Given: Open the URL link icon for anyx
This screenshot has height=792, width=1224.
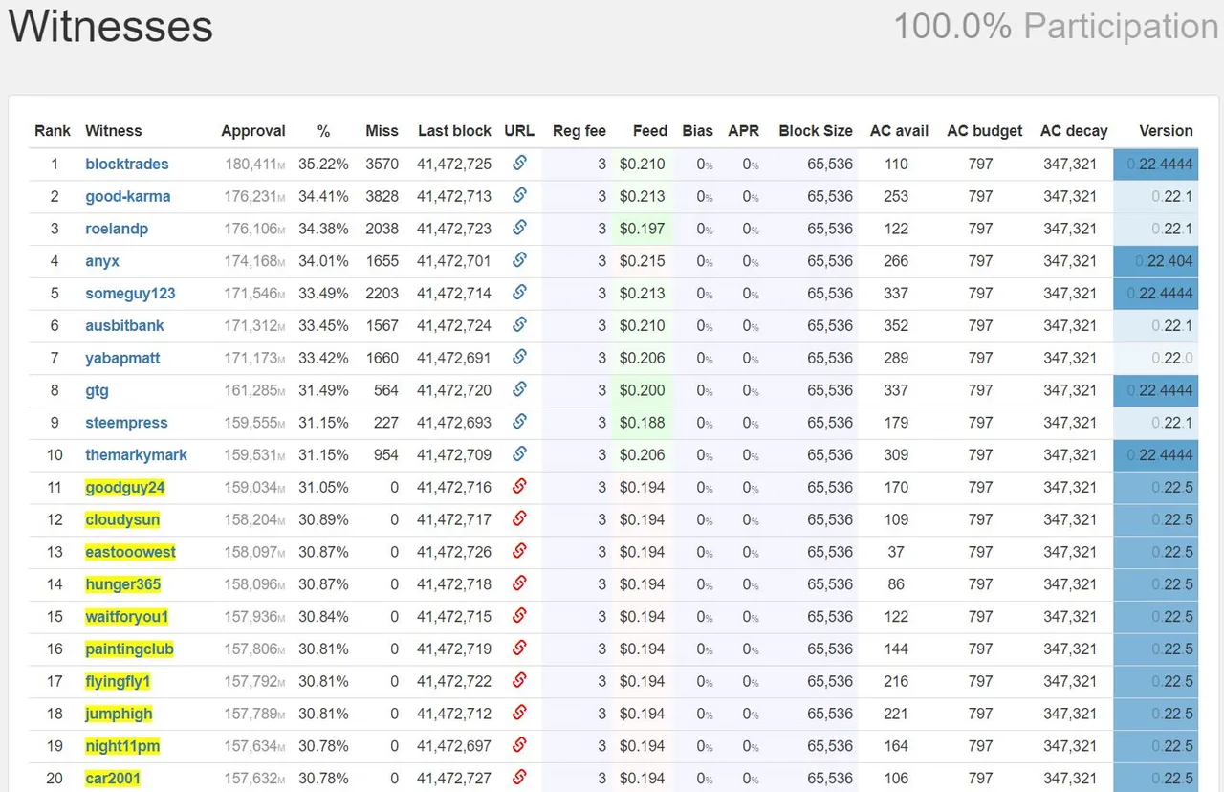Looking at the screenshot, I should pyautogui.click(x=519, y=260).
